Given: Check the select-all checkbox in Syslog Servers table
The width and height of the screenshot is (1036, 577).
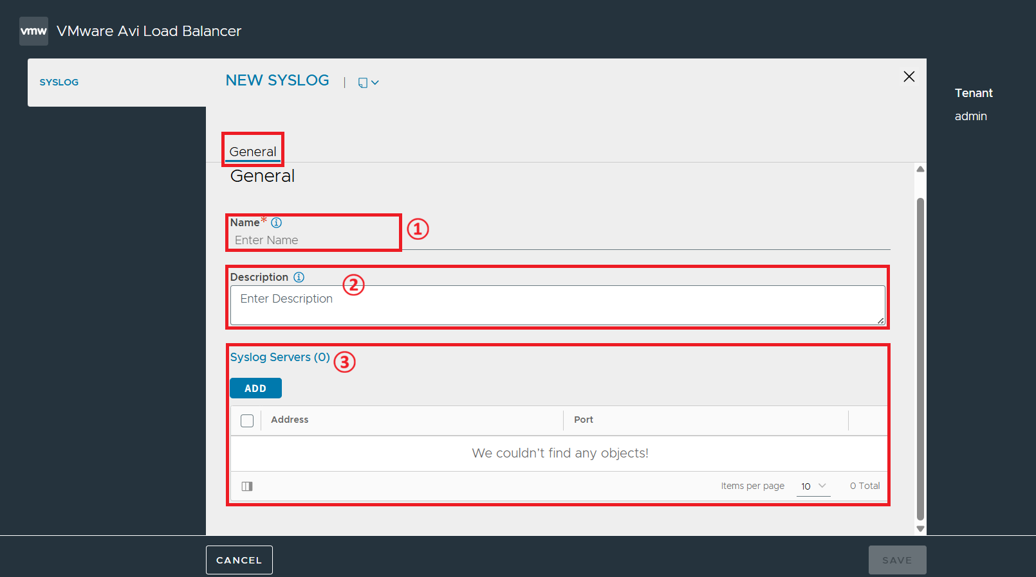Looking at the screenshot, I should coord(247,421).
